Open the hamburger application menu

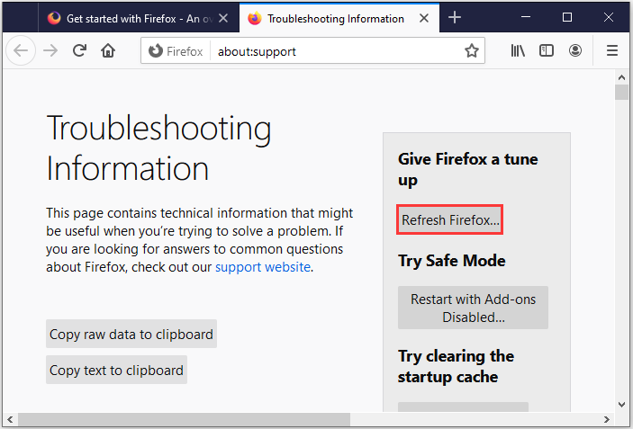(612, 50)
